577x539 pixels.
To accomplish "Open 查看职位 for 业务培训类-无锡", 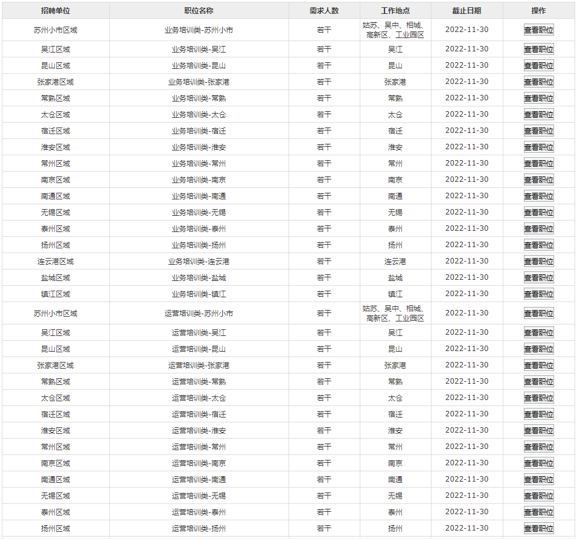I will (x=539, y=212).
